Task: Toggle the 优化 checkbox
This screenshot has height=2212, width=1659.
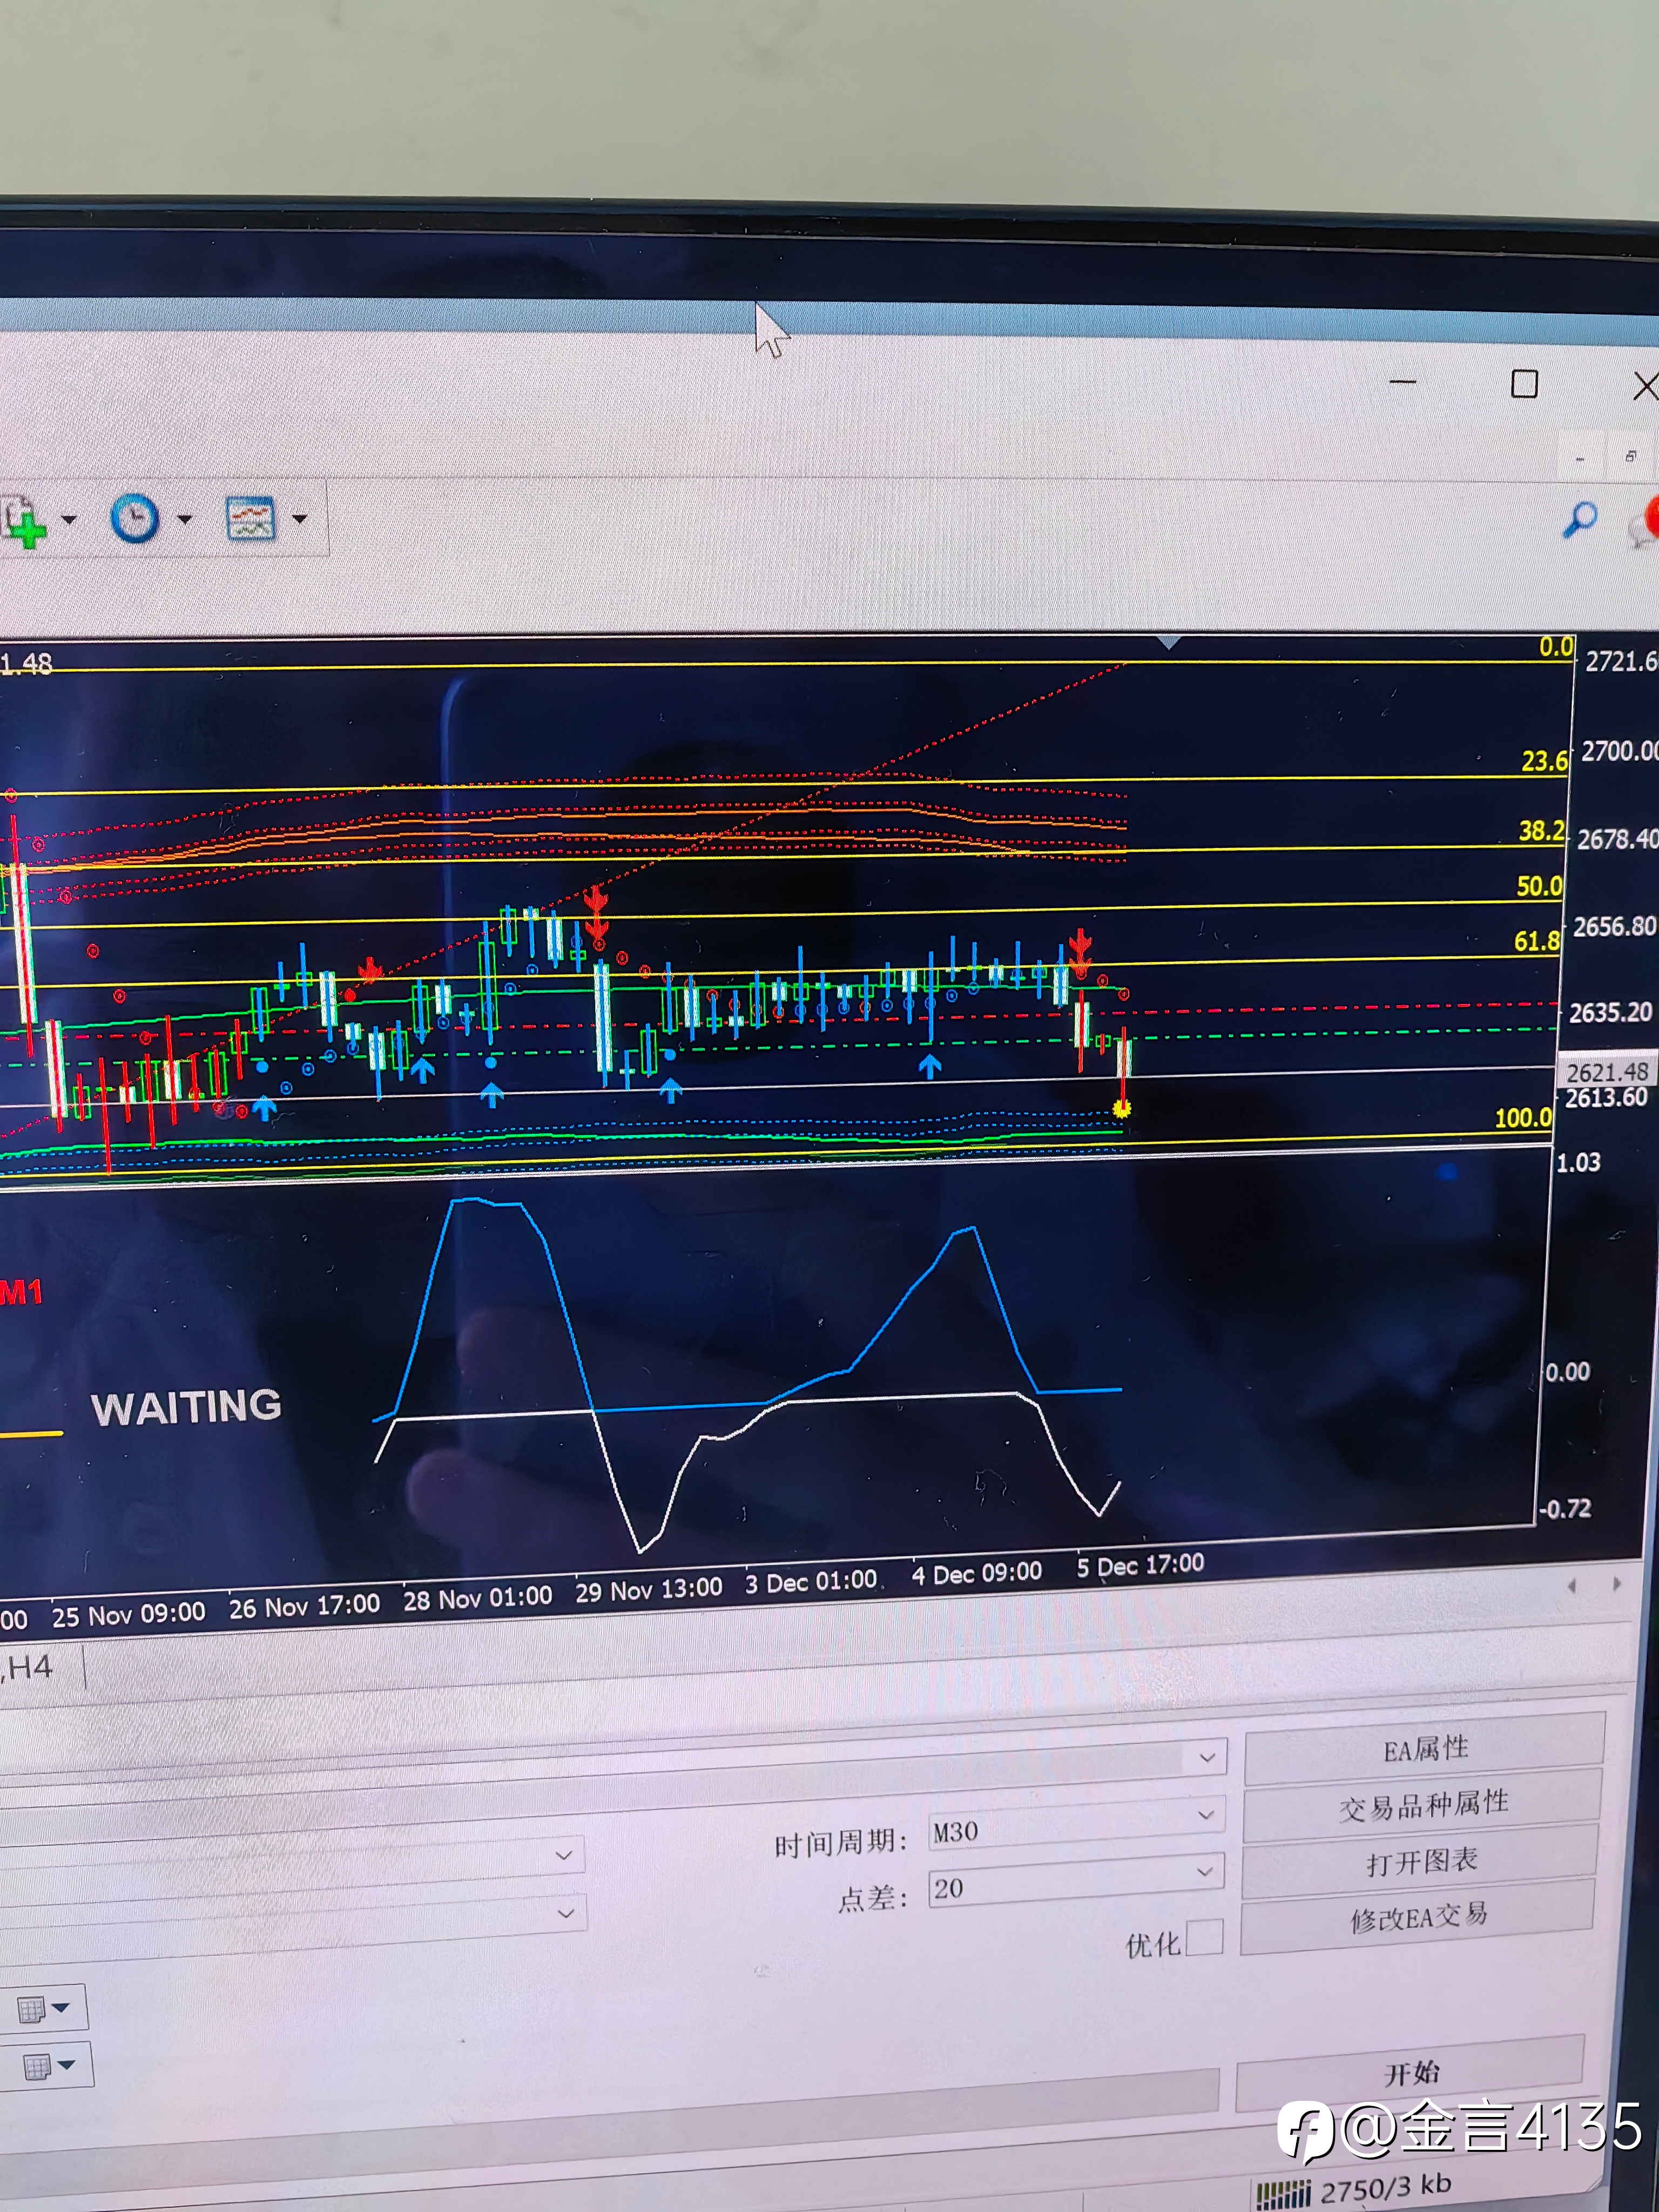Action: pyautogui.click(x=1204, y=1937)
